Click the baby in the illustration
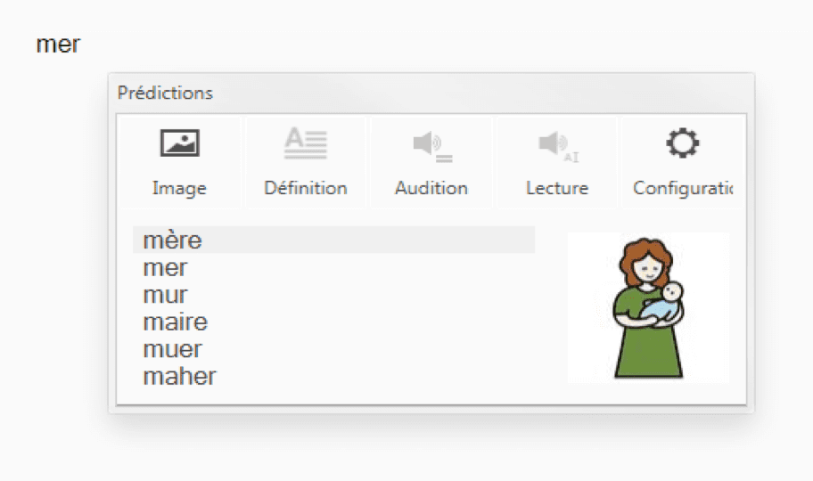Image resolution: width=813 pixels, height=481 pixels. pyautogui.click(x=667, y=300)
